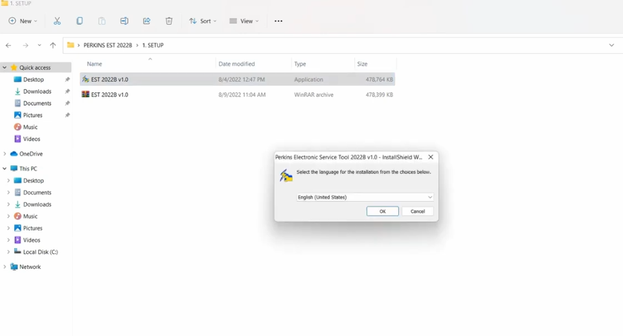Image resolution: width=623 pixels, height=336 pixels.
Task: Expand the Network tree node
Action: [x=5, y=267]
